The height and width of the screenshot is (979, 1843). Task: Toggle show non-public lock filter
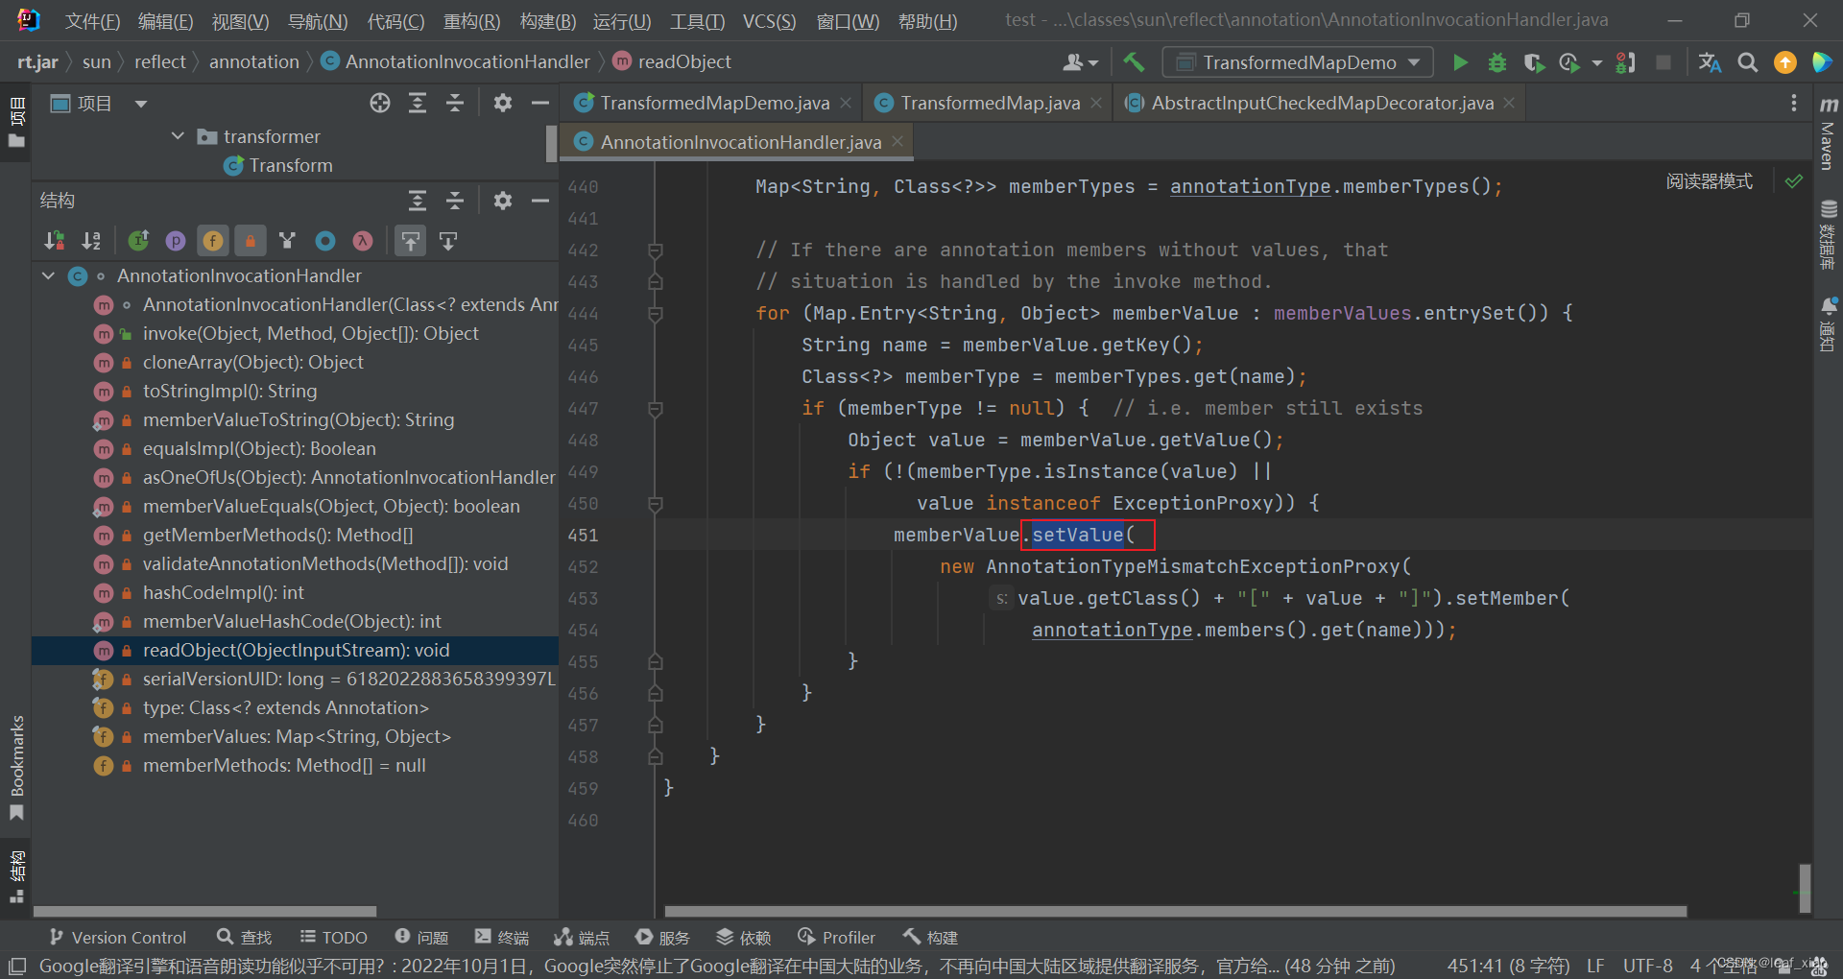tap(251, 241)
